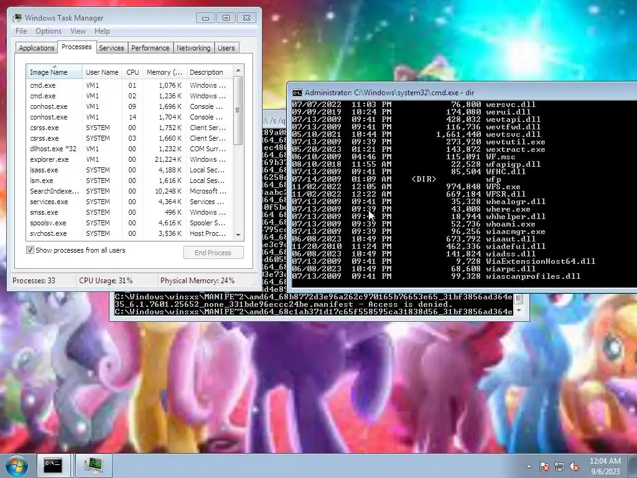Image resolution: width=637 pixels, height=478 pixels.
Task: Minimize the Task Manager window
Action: (x=205, y=18)
